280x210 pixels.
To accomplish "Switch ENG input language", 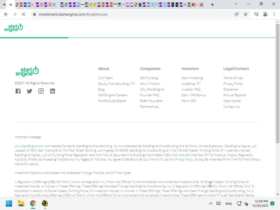I will point(229,203).
